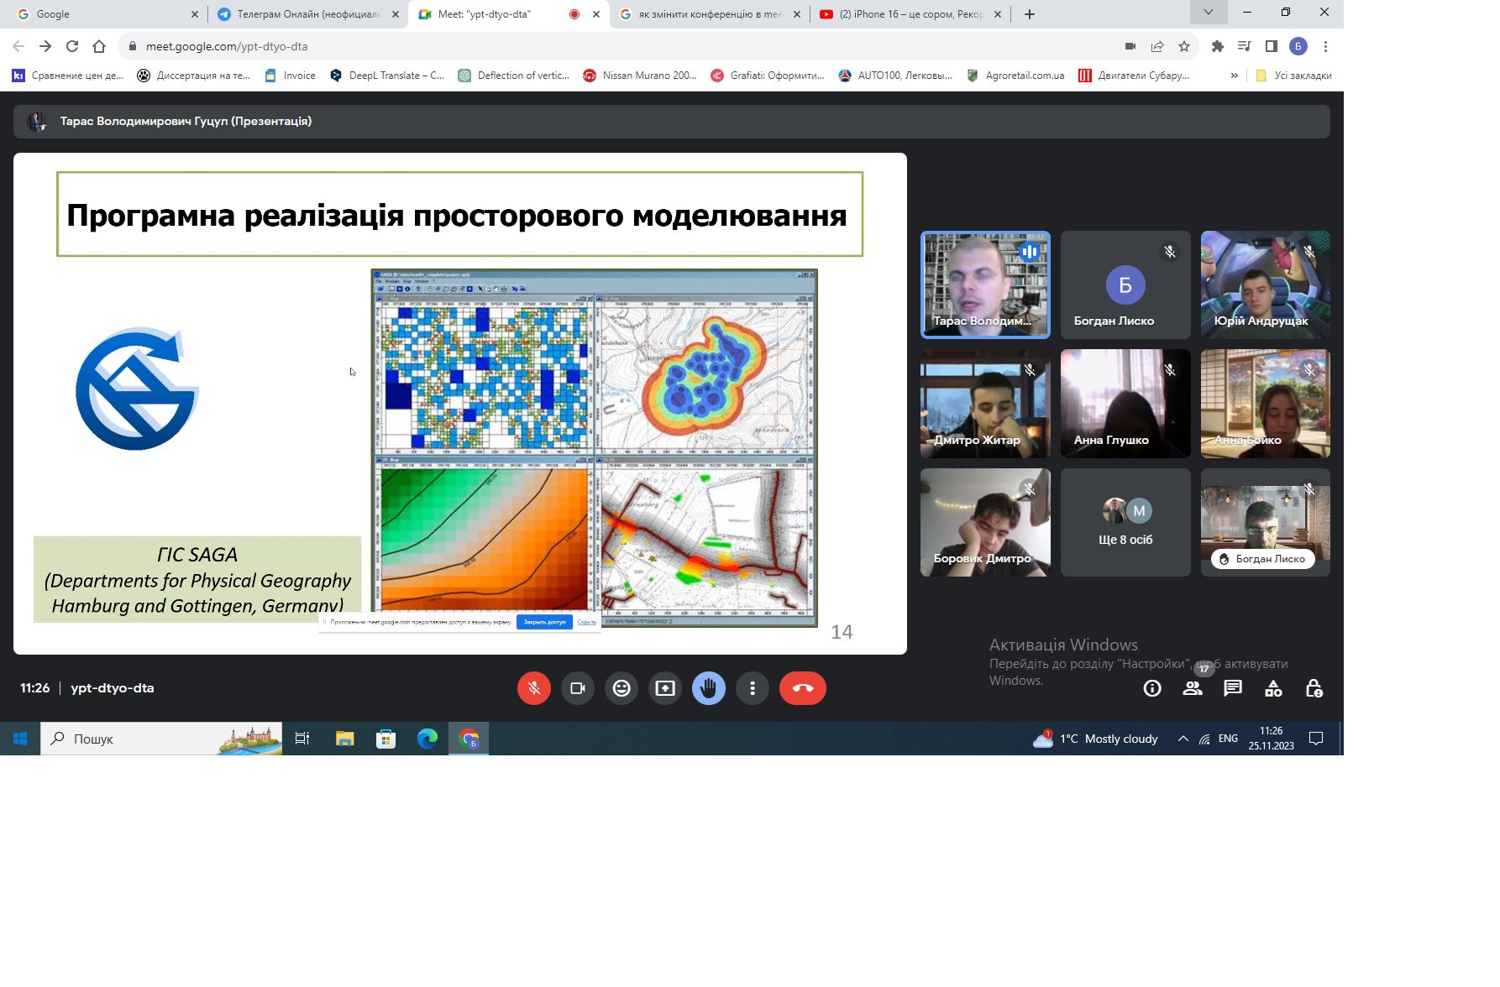
Task: Open meeting details info icon
Action: click(1152, 689)
